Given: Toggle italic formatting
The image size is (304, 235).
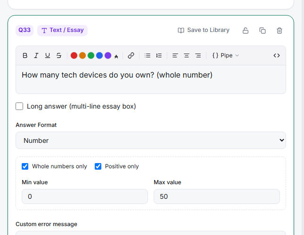Looking at the screenshot, I should [x=36, y=55].
